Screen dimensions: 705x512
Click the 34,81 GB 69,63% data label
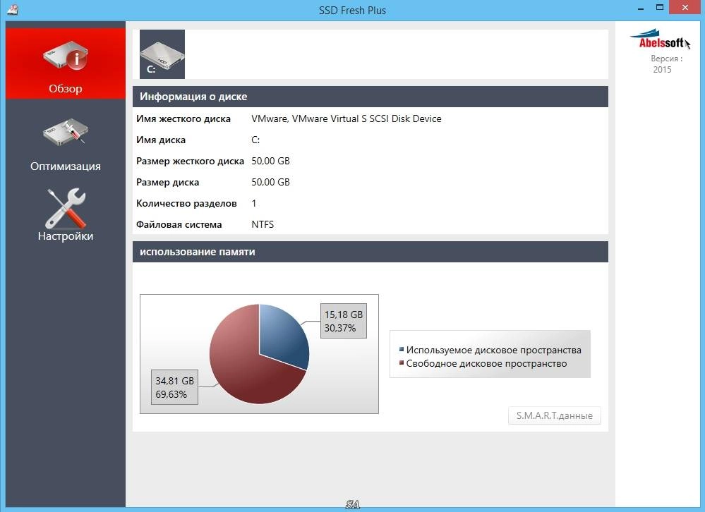click(x=174, y=387)
